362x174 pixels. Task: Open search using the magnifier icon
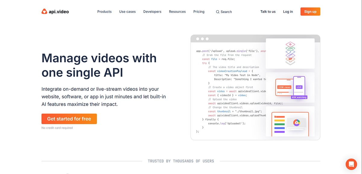coord(218,12)
